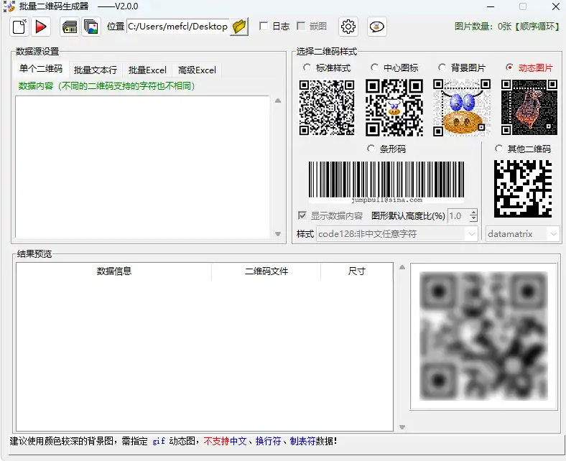Click the barcode card toolbar icon
The height and width of the screenshot is (461, 566).
tap(70, 27)
